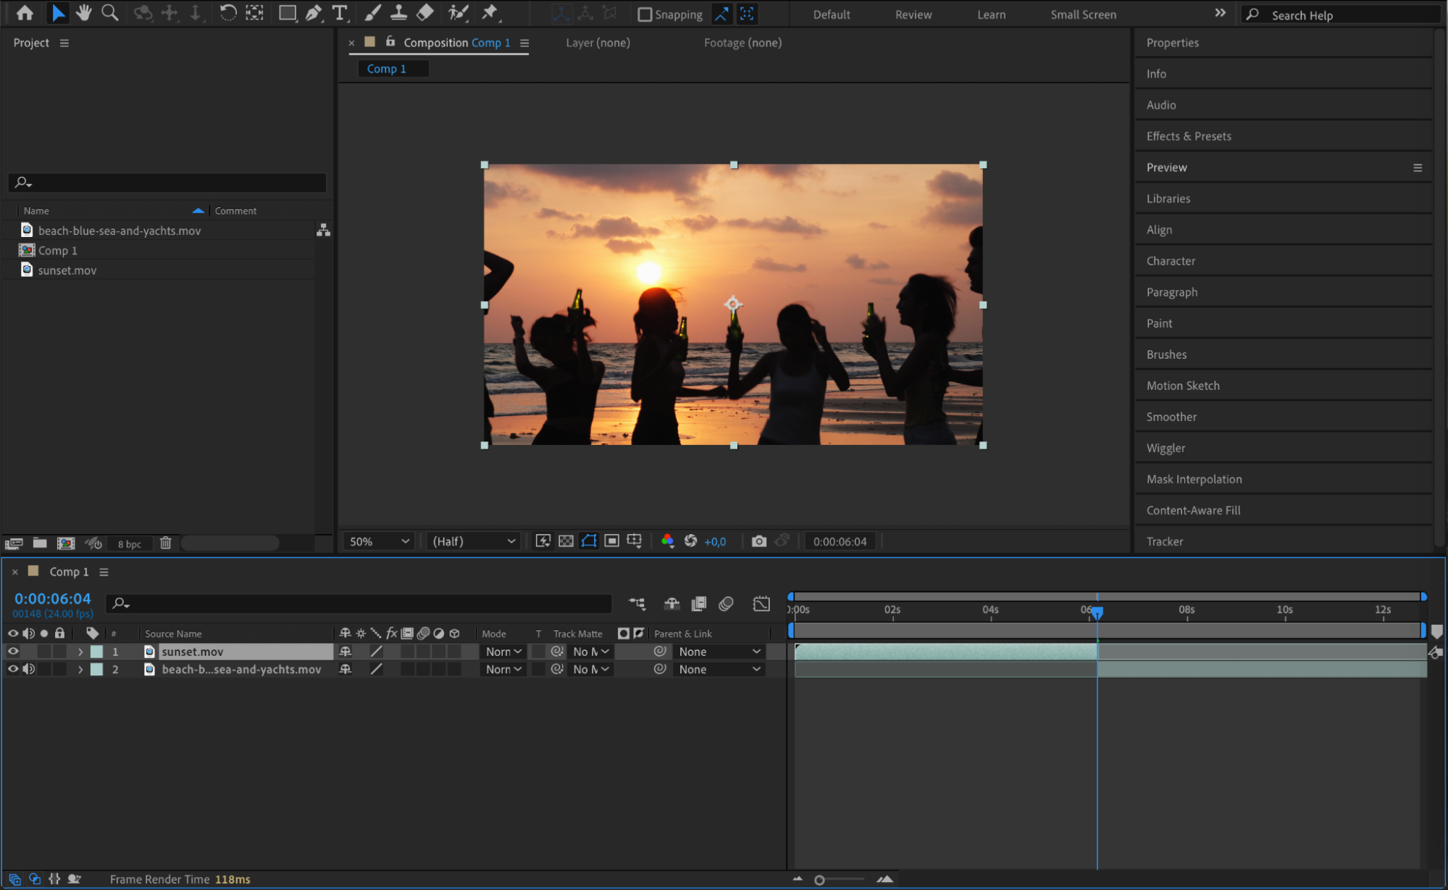Switch to Learn workspace
The width and height of the screenshot is (1448, 890).
(x=991, y=14)
